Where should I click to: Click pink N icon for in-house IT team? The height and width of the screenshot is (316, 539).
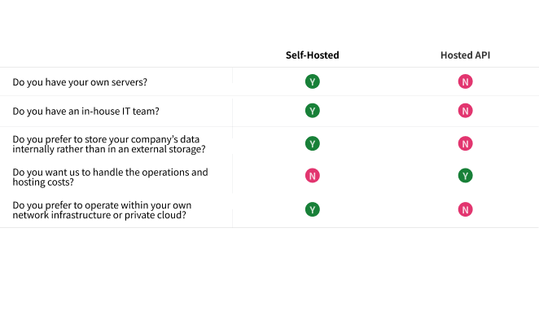pyautogui.click(x=465, y=111)
